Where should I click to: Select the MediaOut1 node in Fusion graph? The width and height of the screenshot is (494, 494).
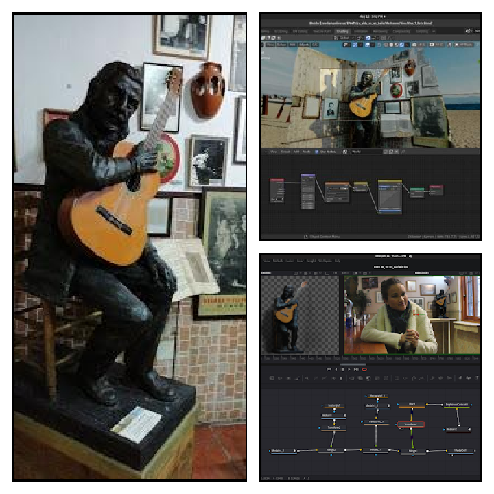pos(460,451)
